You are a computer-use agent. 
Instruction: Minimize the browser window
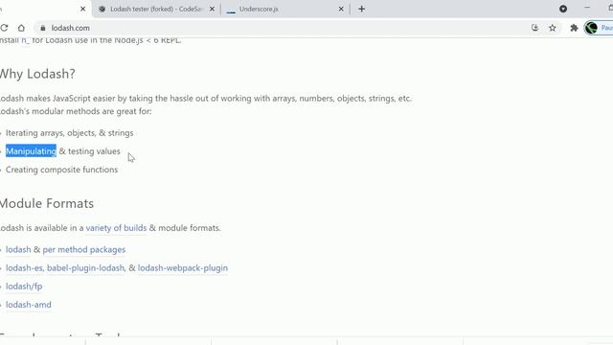coord(587,9)
